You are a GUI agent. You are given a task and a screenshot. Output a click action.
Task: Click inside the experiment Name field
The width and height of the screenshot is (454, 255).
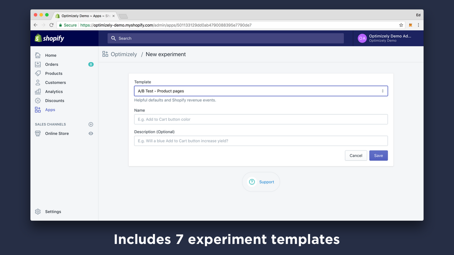click(261, 119)
